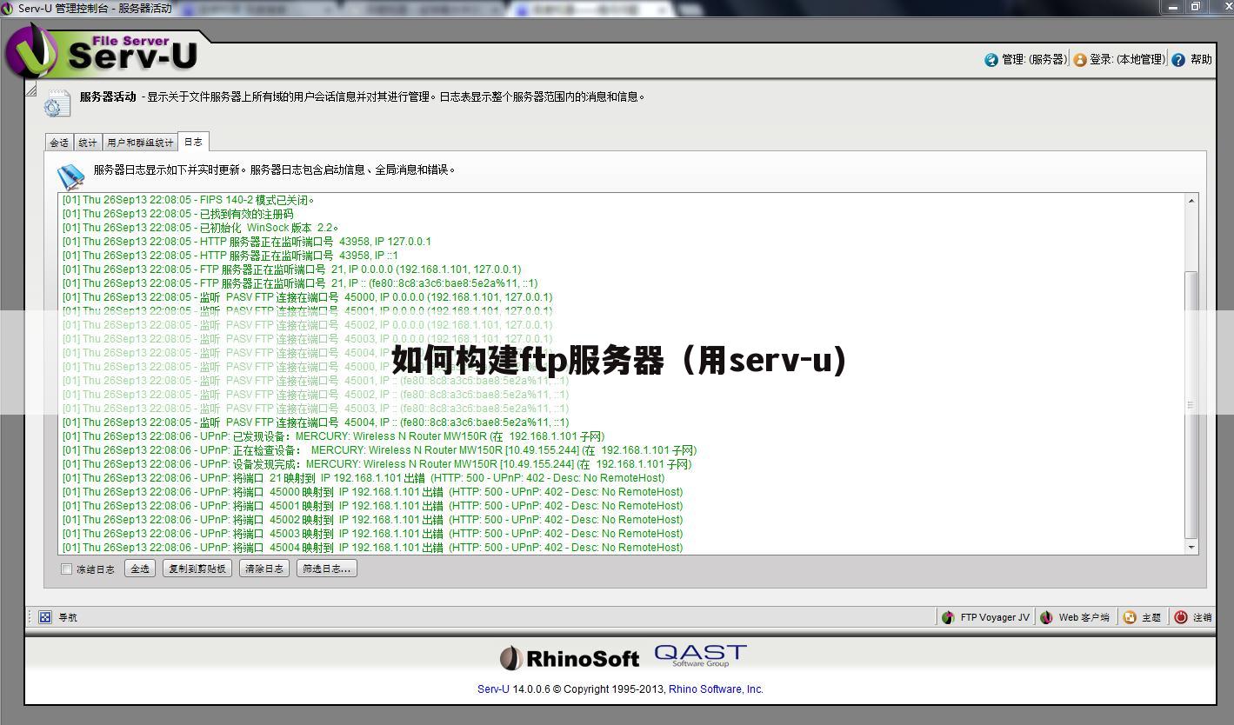Select the UPnP 将端口 45002 映射 error line
1234x725 pixels.
click(372, 520)
